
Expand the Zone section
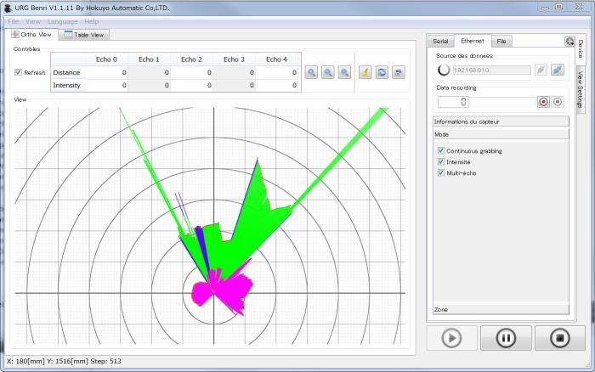click(498, 310)
